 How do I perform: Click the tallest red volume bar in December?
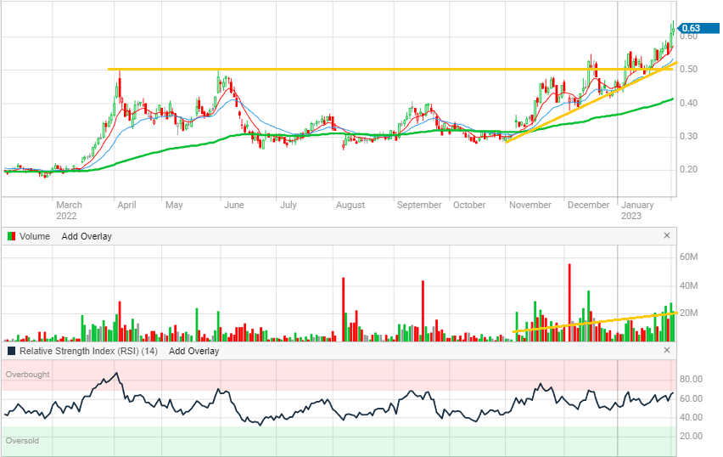pyautogui.click(x=569, y=302)
